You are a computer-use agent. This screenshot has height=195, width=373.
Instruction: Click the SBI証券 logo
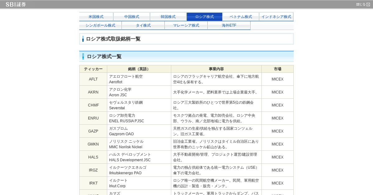tap(16, 4)
